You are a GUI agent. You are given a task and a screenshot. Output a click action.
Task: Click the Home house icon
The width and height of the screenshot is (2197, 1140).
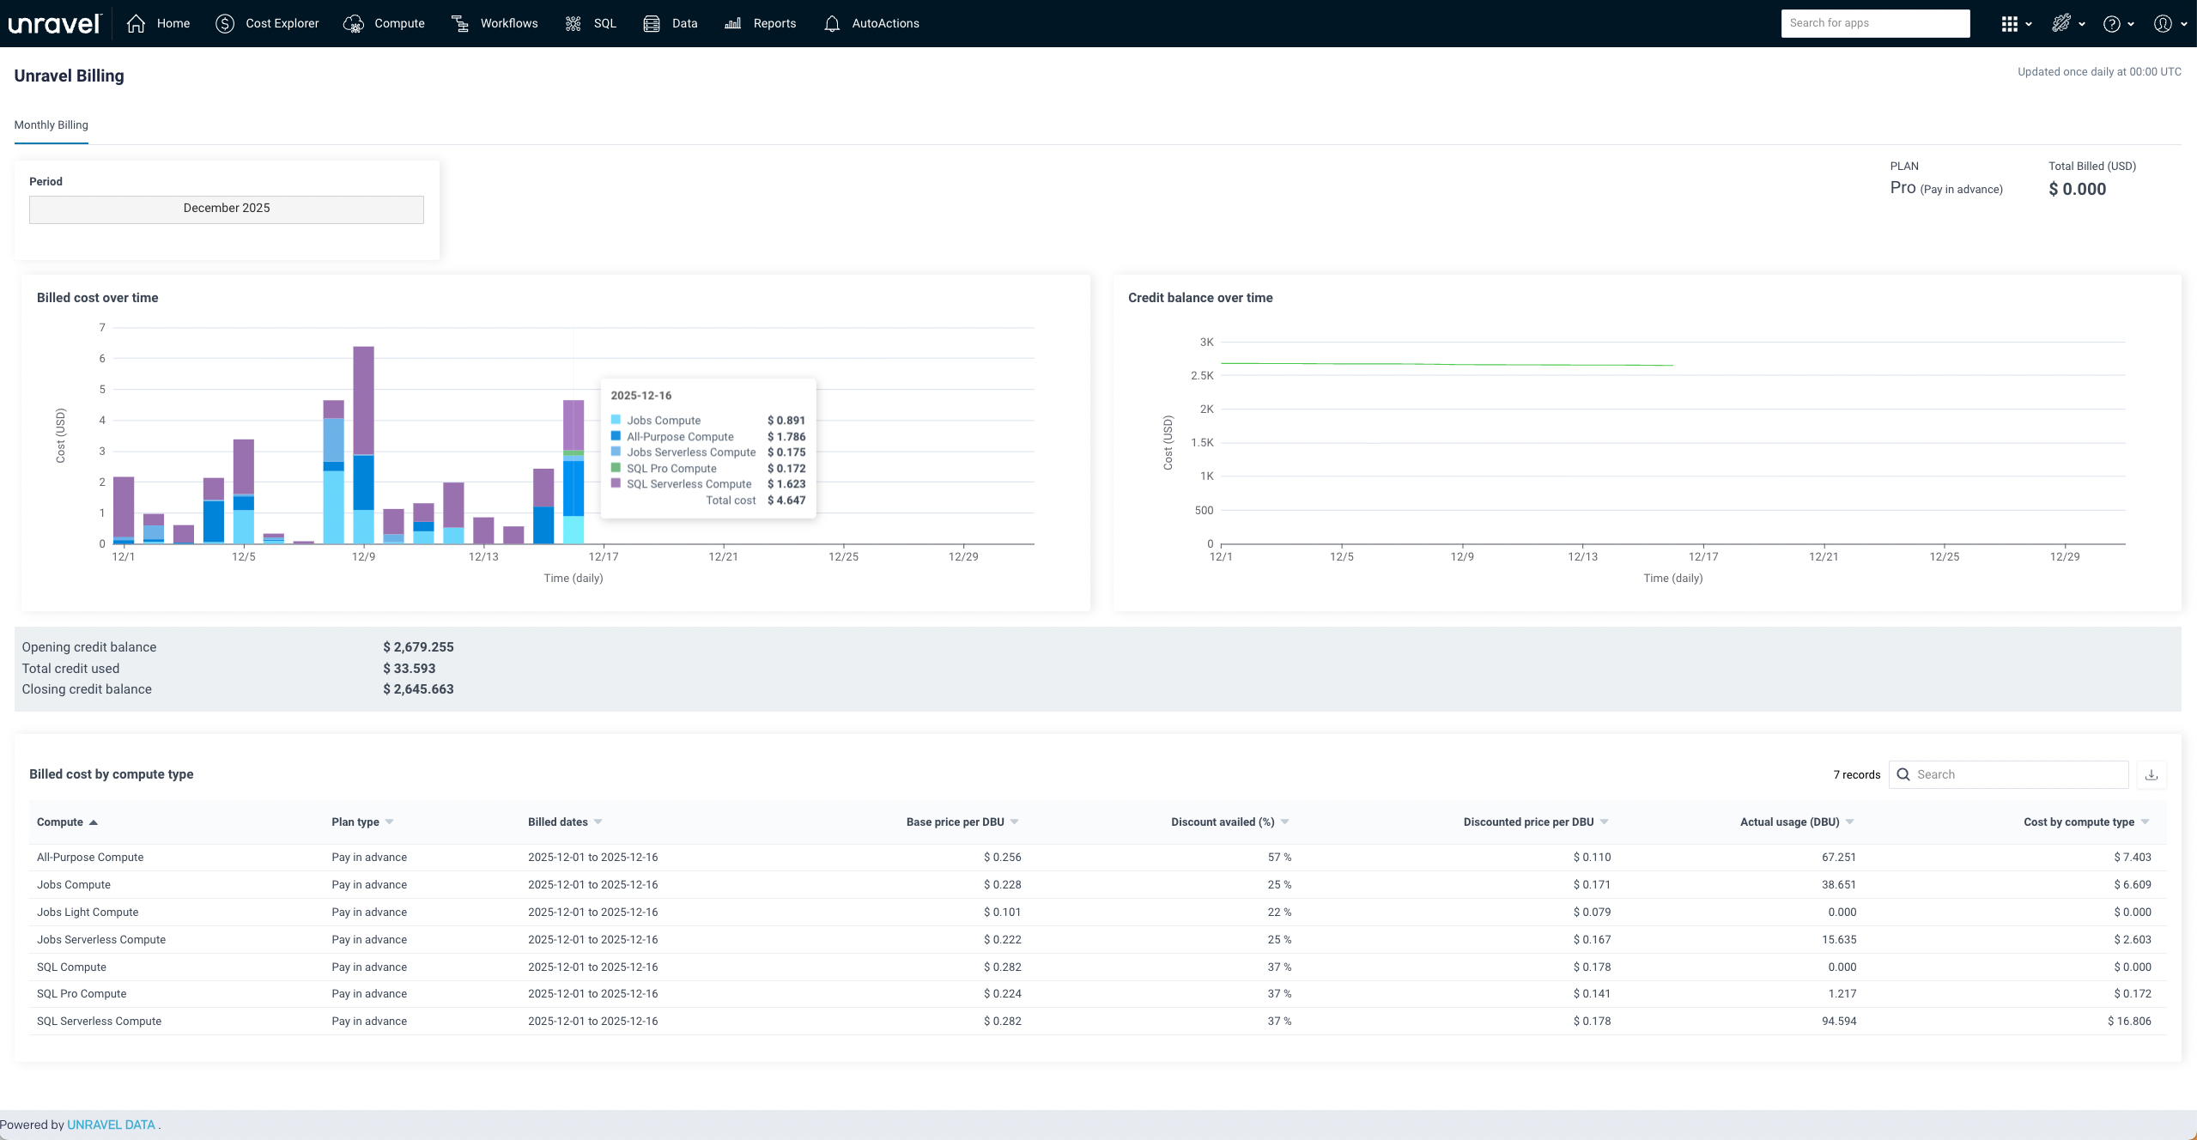[136, 23]
